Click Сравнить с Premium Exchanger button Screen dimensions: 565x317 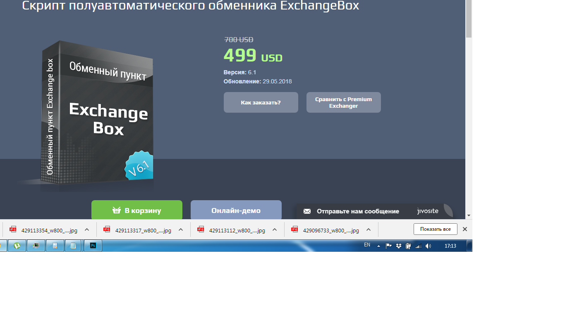point(343,102)
